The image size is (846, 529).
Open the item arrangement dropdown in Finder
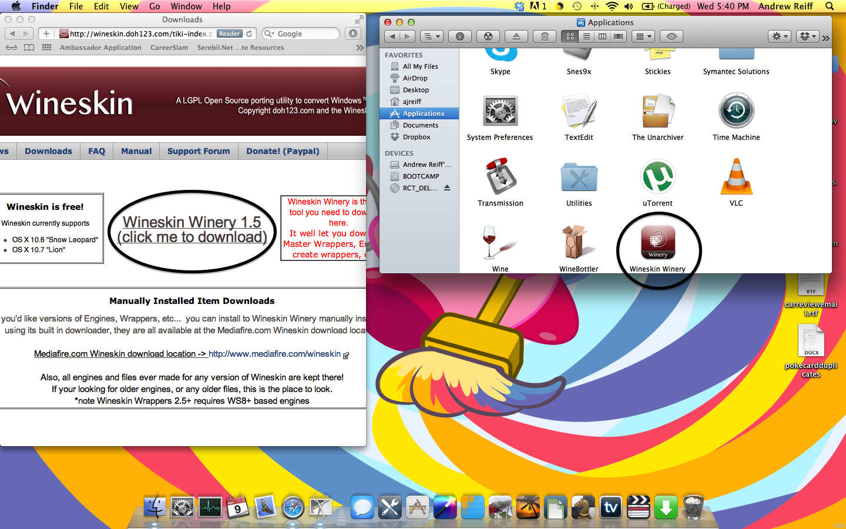[644, 36]
